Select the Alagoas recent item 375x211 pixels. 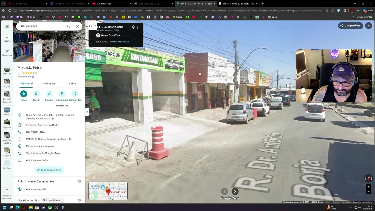click(7, 152)
